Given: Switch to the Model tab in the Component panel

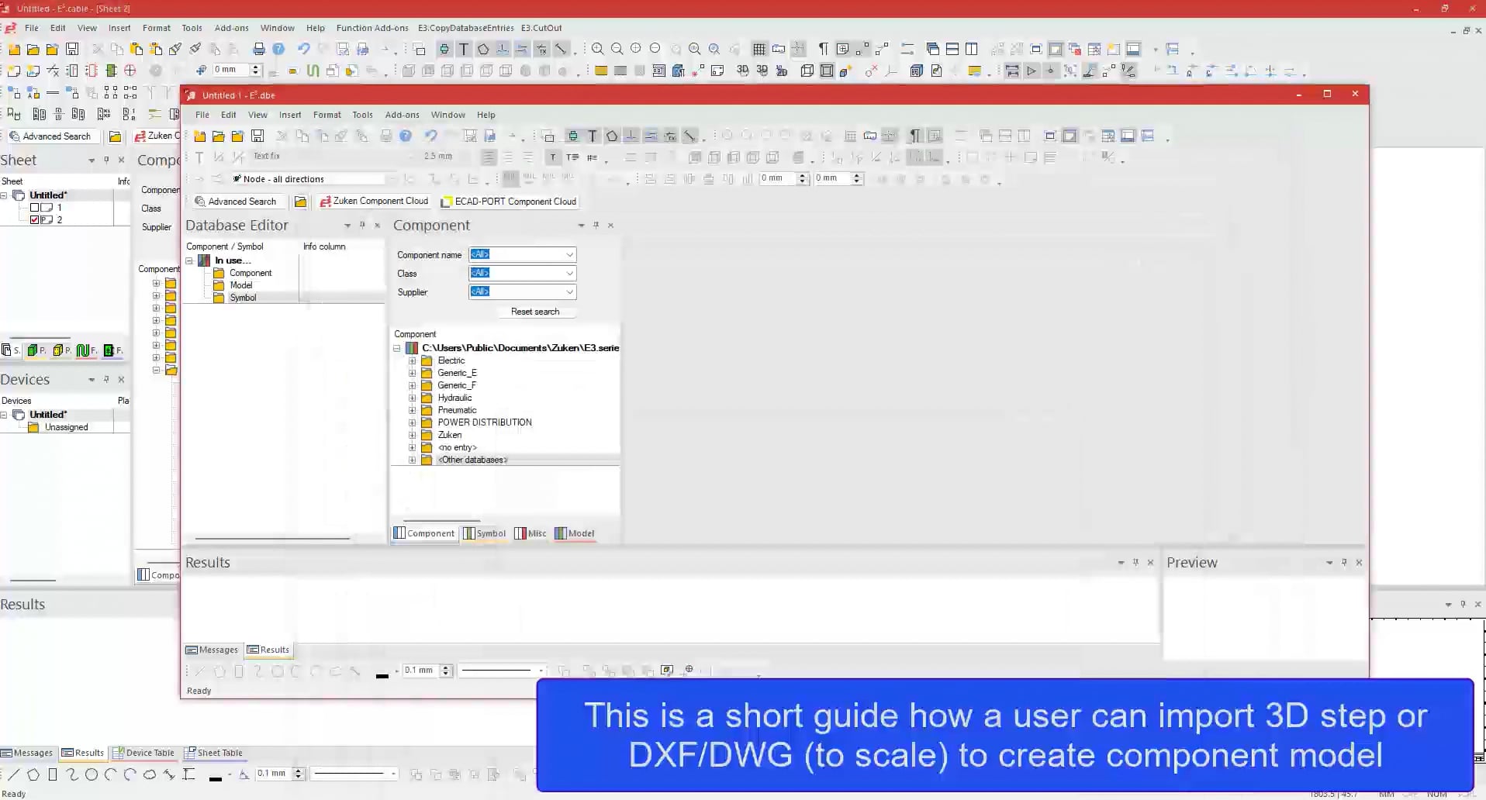Looking at the screenshot, I should point(575,533).
